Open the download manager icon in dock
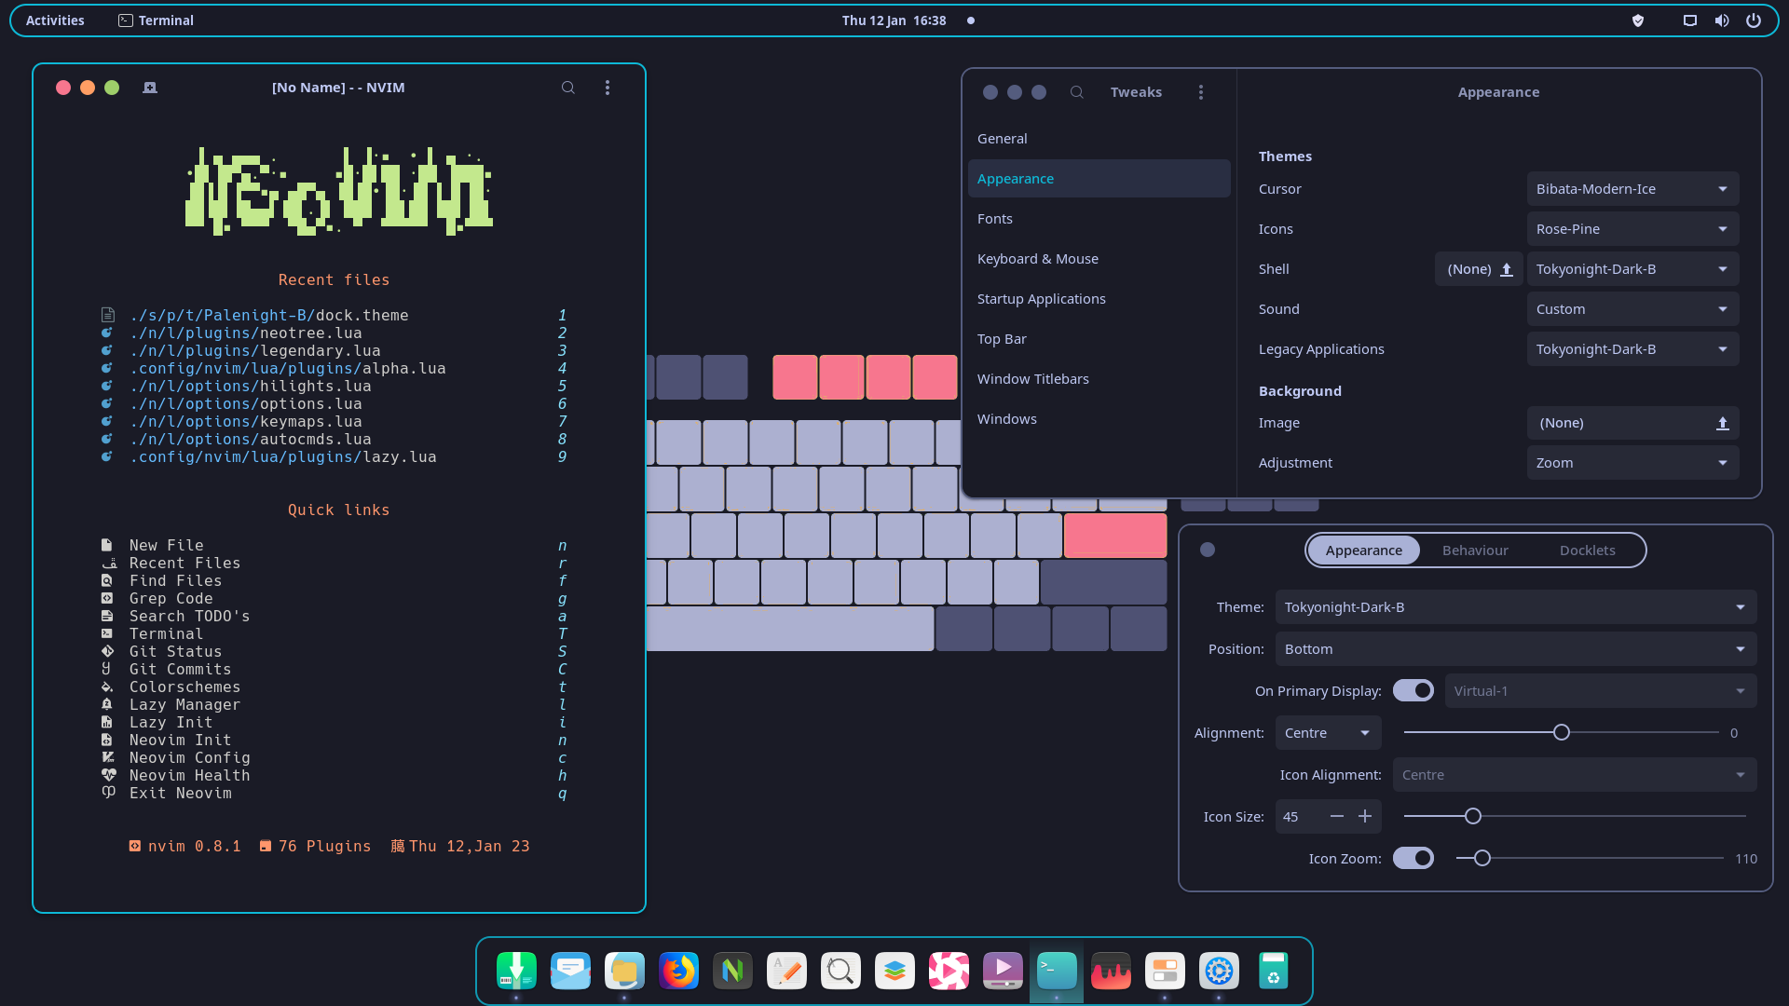 (x=516, y=971)
